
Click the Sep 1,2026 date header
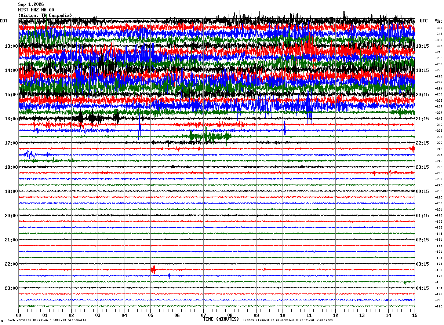tap(31, 4)
